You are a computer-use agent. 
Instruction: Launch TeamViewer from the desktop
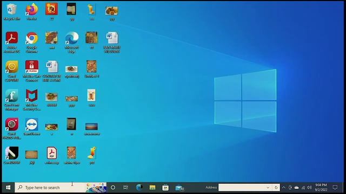click(31, 127)
